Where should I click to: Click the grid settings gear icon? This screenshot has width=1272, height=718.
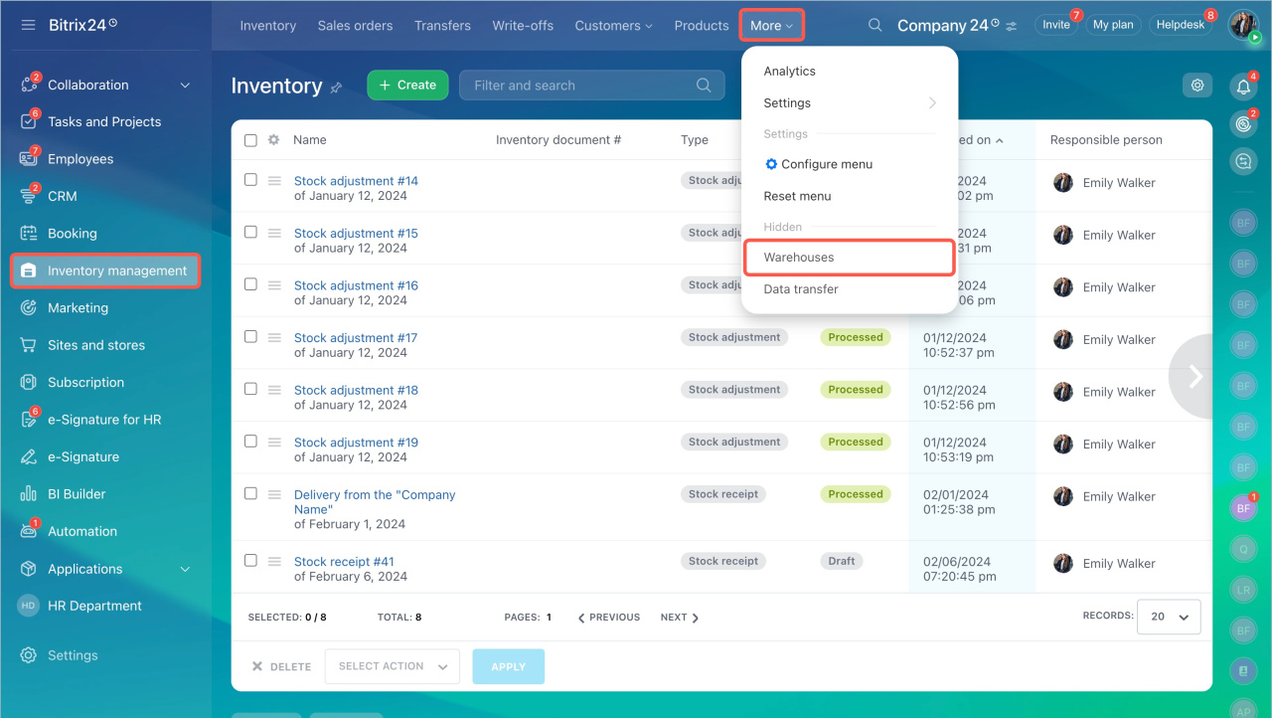(1197, 86)
